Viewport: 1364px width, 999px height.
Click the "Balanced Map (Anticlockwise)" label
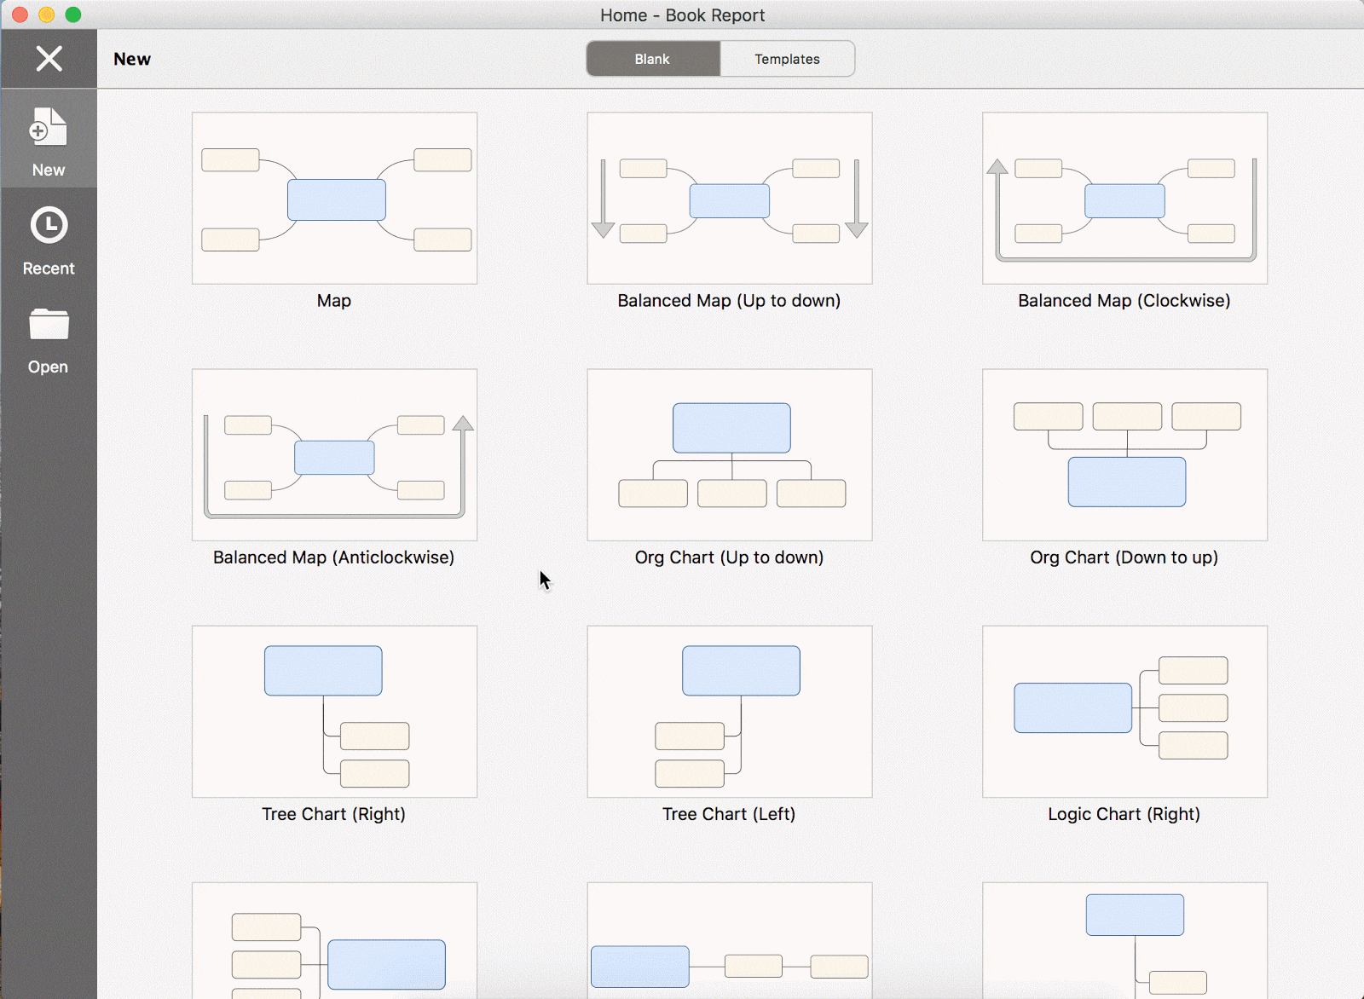333,557
